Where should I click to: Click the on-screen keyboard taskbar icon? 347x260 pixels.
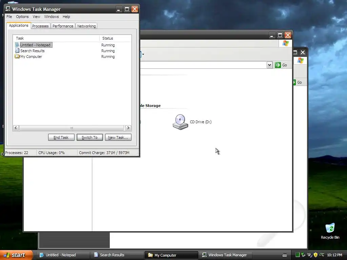pos(285,255)
